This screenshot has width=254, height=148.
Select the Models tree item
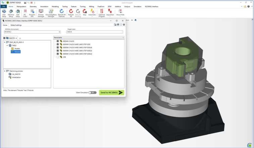tap(16, 49)
